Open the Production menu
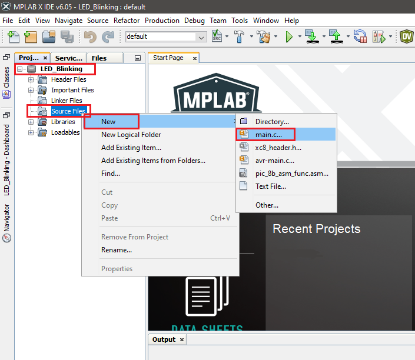Screen dimensions: 415x360 pyautogui.click(x=162, y=21)
